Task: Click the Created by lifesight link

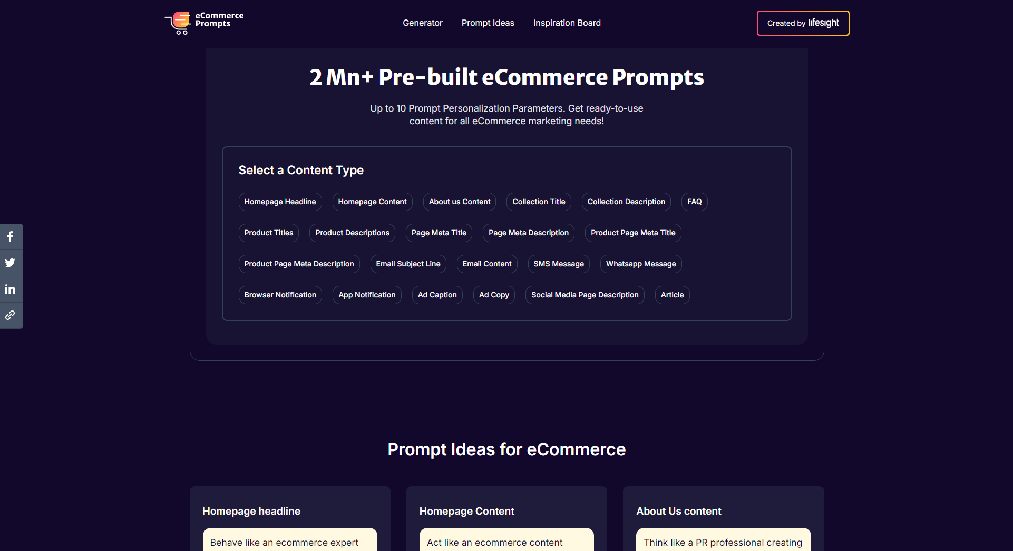Action: [802, 23]
